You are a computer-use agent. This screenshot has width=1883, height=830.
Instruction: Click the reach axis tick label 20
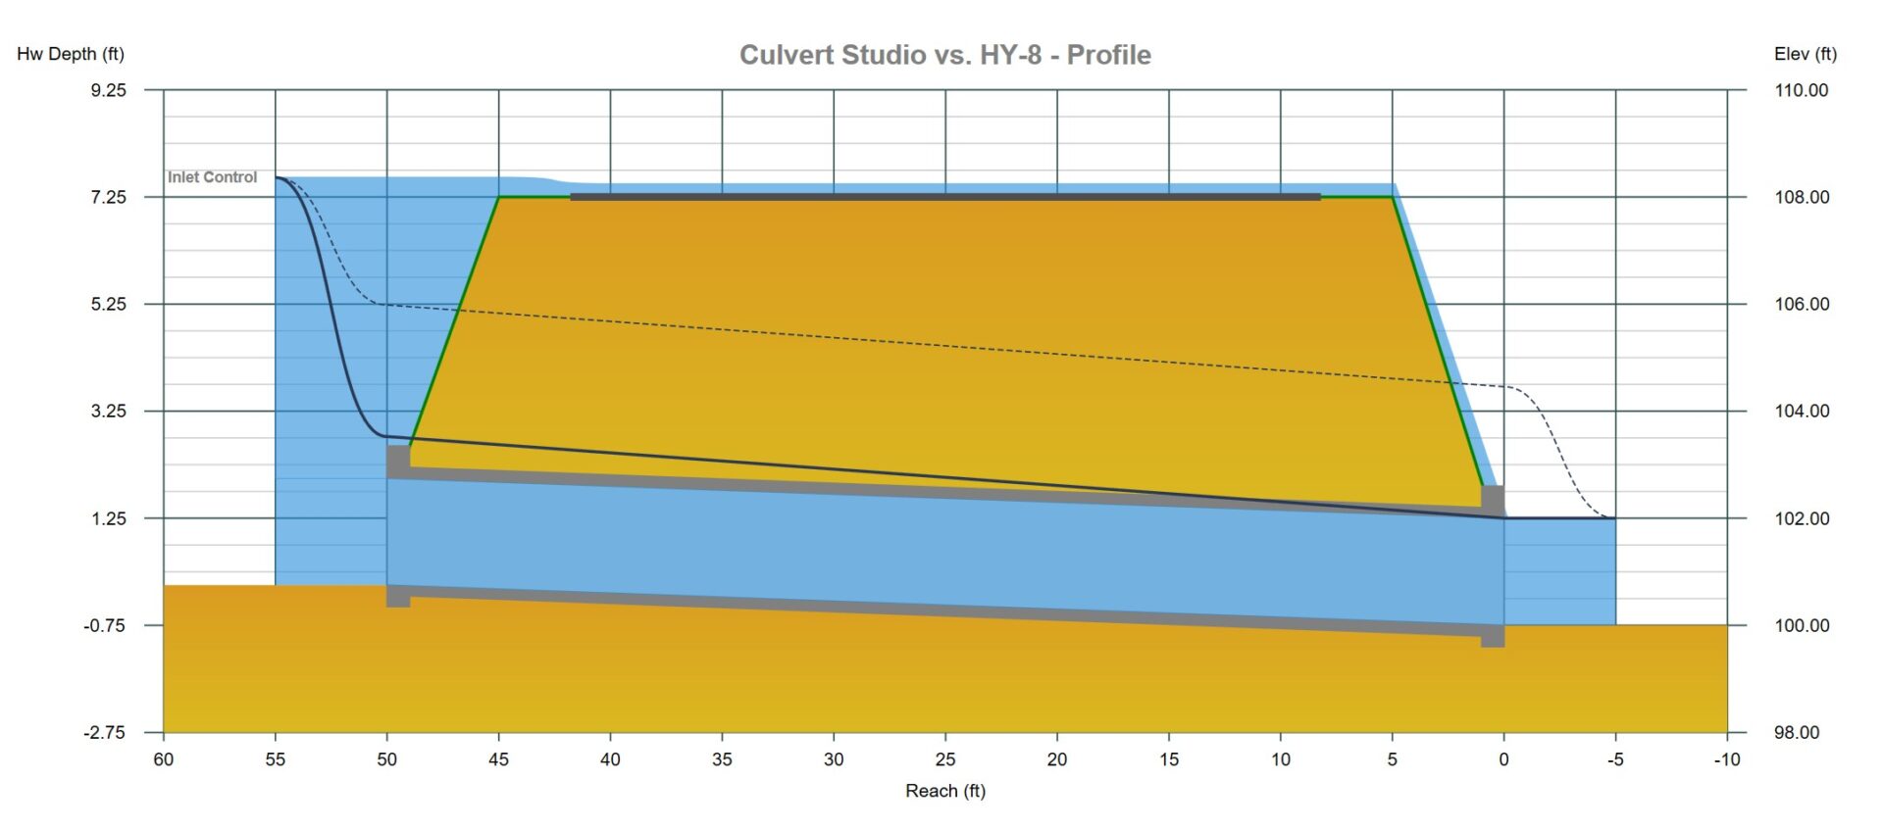pyautogui.click(x=1057, y=759)
